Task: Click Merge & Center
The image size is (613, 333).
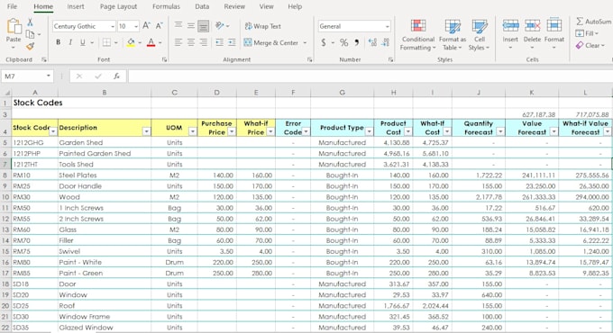Action: pos(271,42)
